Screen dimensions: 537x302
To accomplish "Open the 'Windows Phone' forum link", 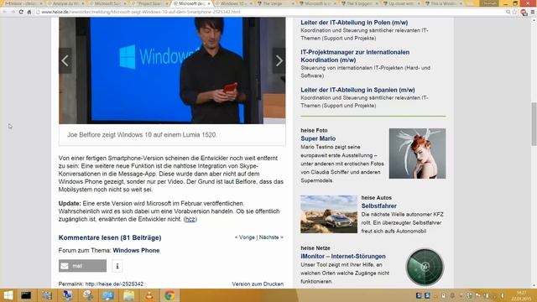I will (136, 250).
